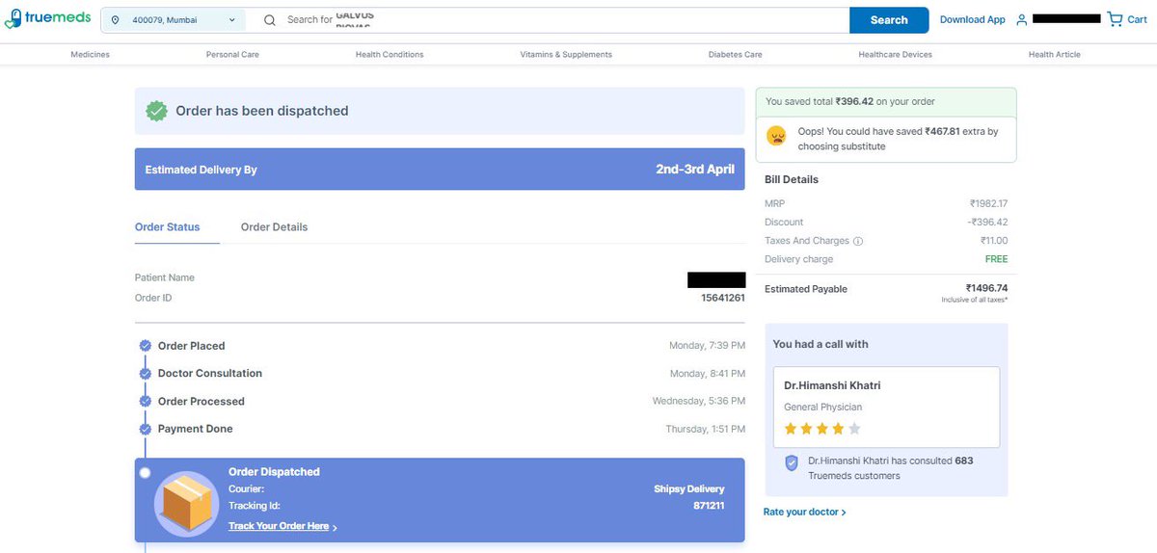Open Vitamins & Supplements menu

click(x=566, y=55)
